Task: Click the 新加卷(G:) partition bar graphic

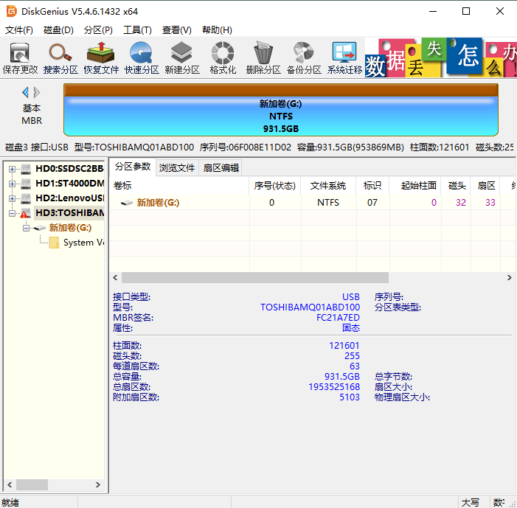Action: (280, 110)
